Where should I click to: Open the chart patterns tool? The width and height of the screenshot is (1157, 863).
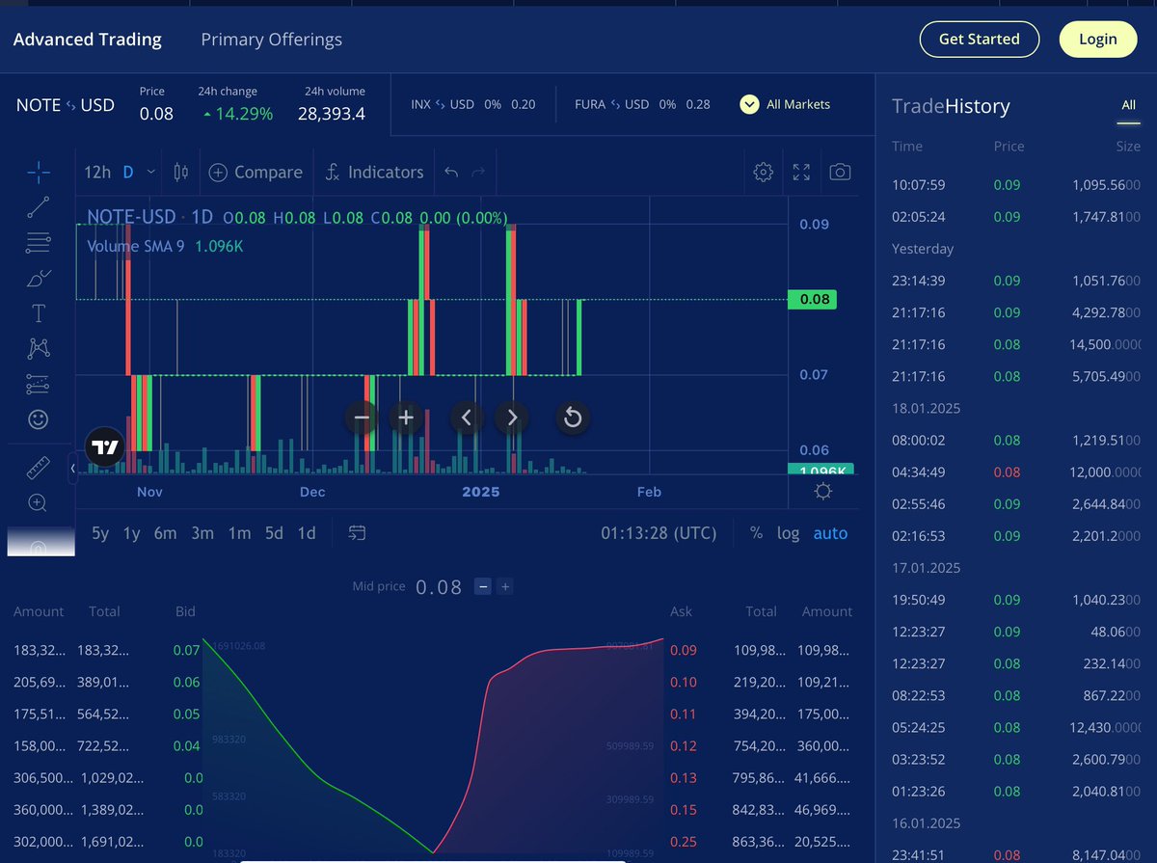(x=39, y=348)
